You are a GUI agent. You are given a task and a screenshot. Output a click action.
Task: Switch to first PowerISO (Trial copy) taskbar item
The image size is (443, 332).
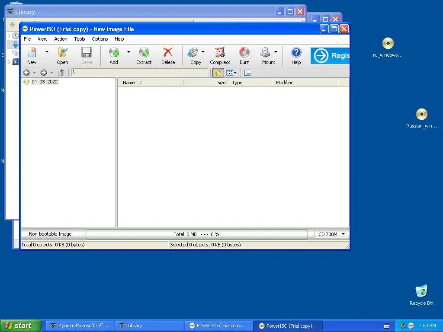pos(219,326)
